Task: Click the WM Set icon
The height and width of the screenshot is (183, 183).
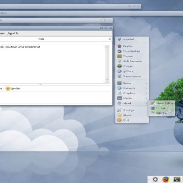Action: (x=153, y=113)
